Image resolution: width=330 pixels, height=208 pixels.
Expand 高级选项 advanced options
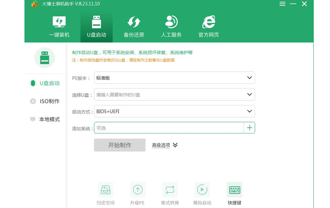tap(165, 145)
